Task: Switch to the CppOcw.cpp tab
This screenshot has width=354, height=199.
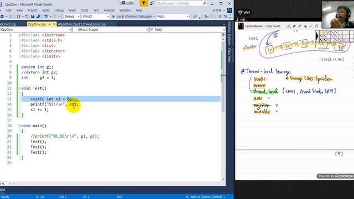Action: 37,24
